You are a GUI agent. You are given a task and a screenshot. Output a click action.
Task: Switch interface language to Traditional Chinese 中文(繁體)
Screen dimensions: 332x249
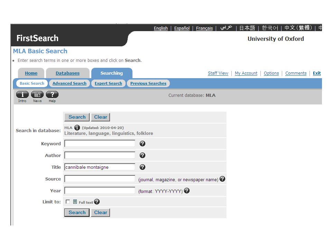[x=298, y=28]
